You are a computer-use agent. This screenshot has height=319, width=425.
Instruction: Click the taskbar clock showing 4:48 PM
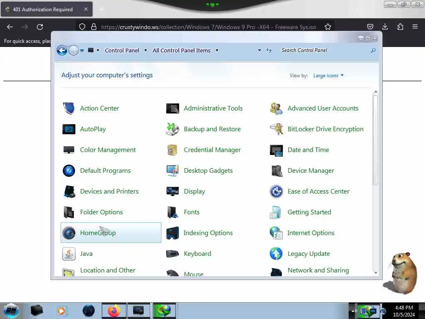(x=404, y=311)
